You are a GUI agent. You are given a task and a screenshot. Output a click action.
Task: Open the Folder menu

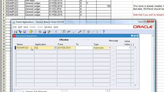click(33, 27)
